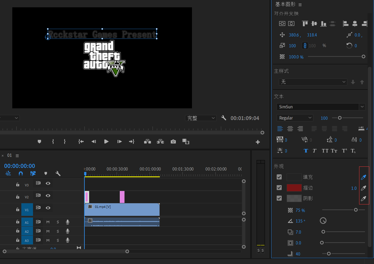Viewport: 374px width, 264px height.
Task: Align text layer to bottom edge
Action: [x=323, y=24]
